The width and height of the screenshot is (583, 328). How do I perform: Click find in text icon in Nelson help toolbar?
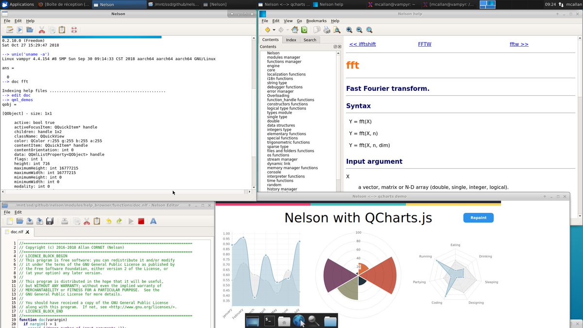pyautogui.click(x=337, y=30)
